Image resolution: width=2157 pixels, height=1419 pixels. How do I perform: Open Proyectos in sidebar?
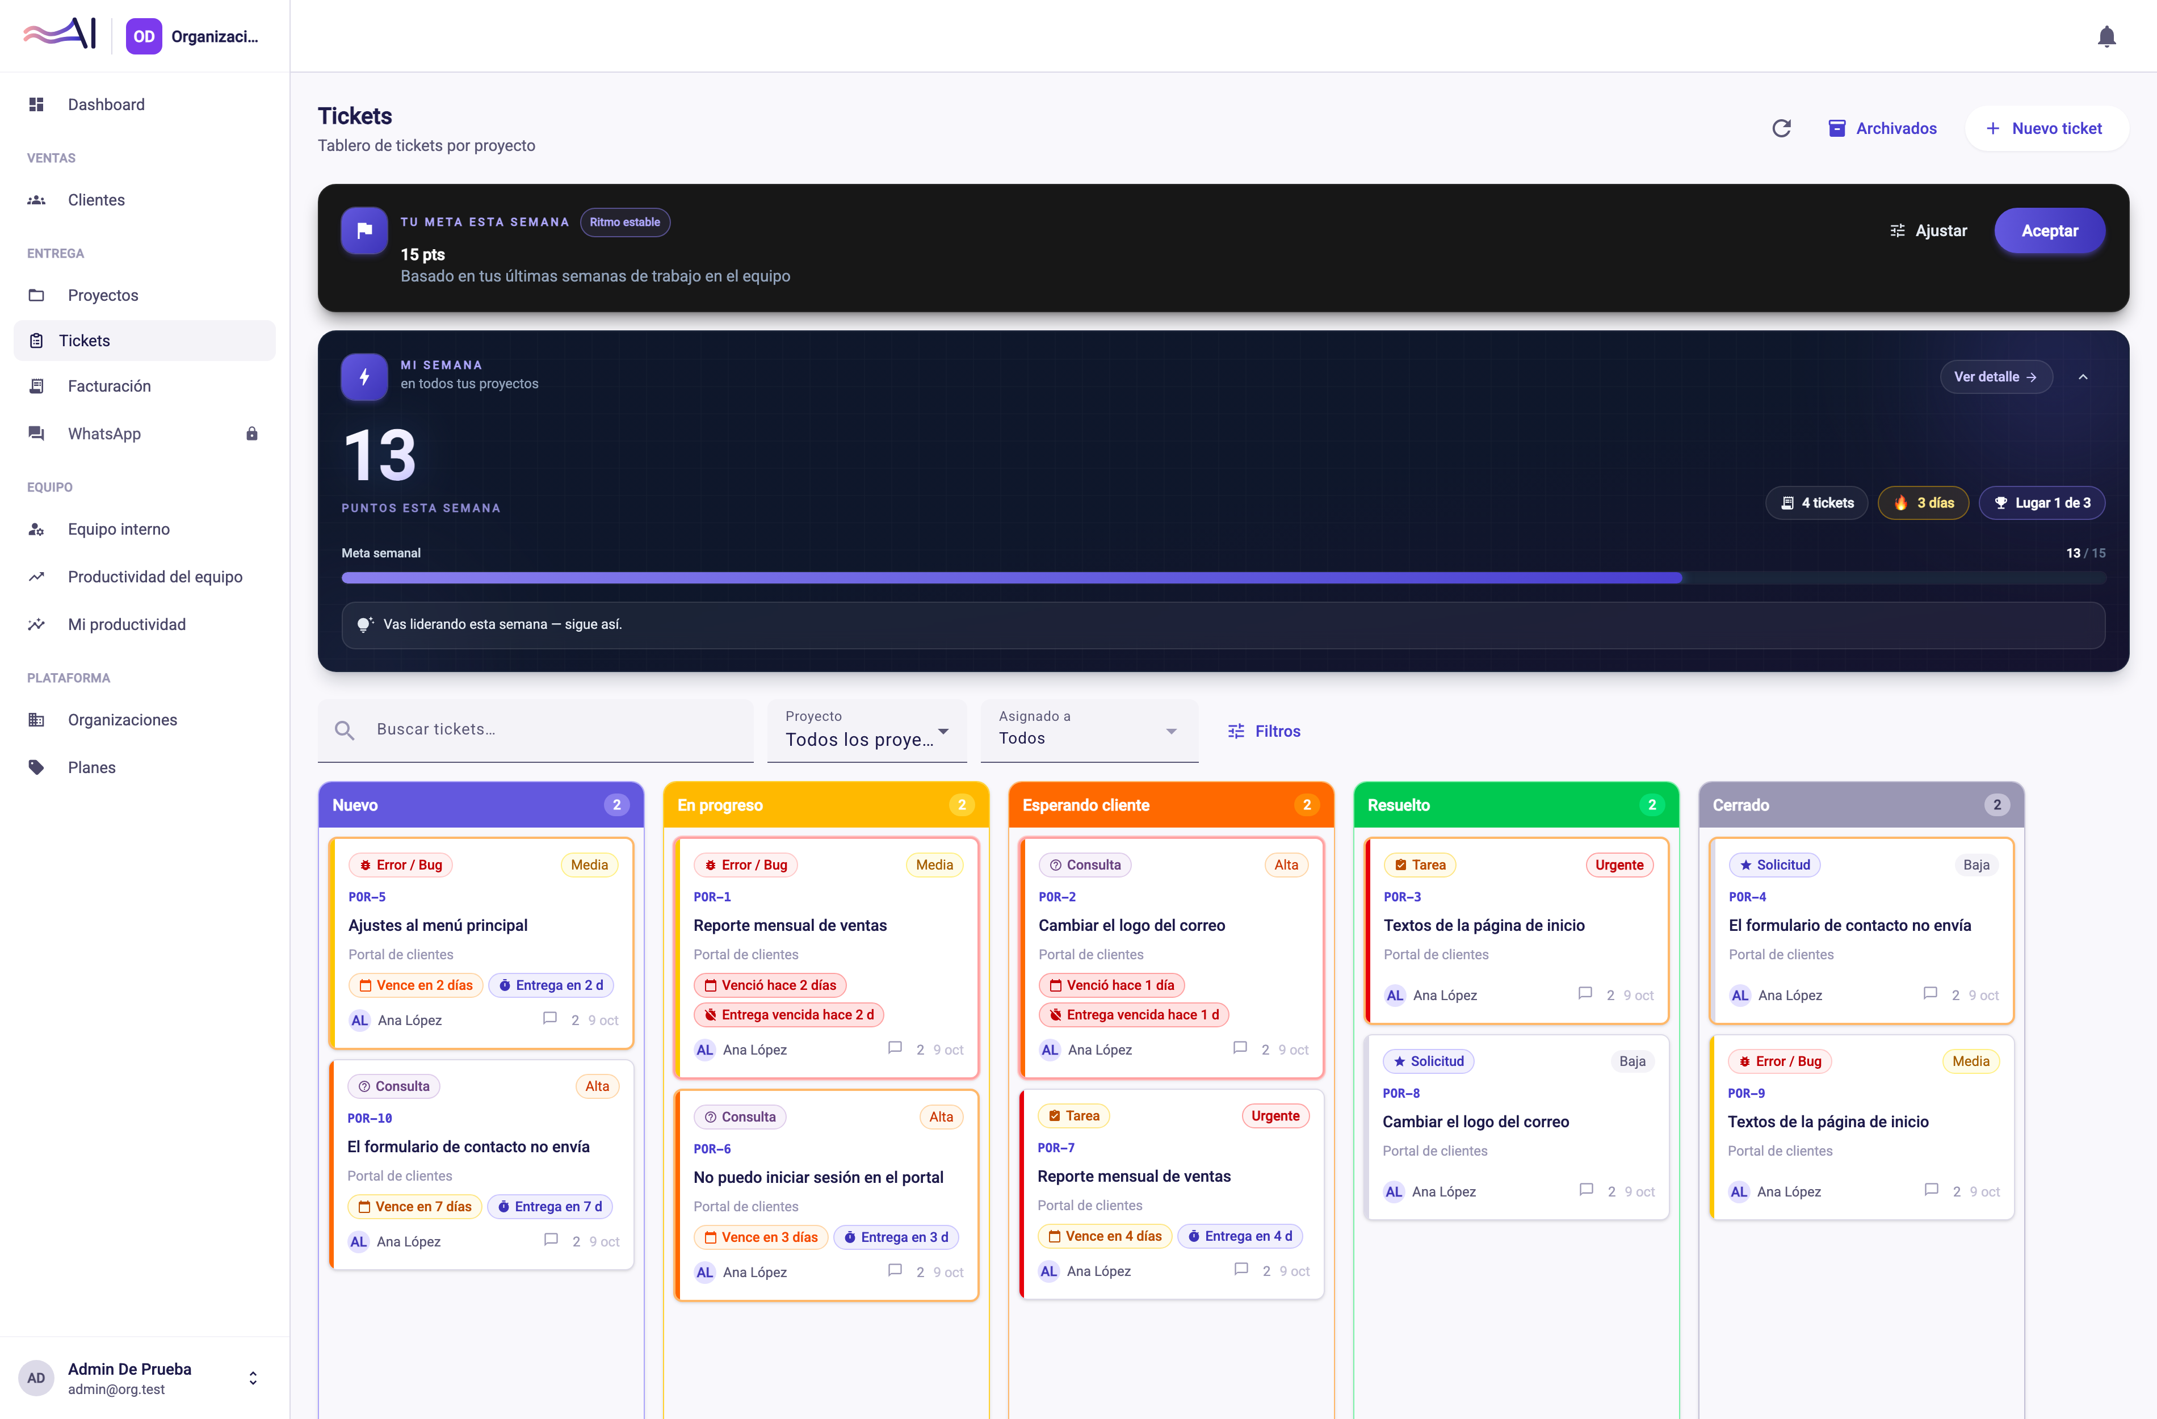tap(145, 295)
